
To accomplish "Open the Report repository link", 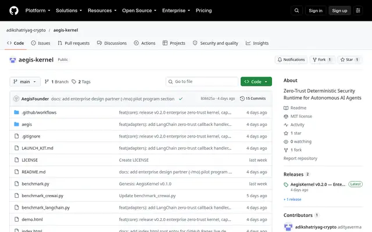I will 300,158.
